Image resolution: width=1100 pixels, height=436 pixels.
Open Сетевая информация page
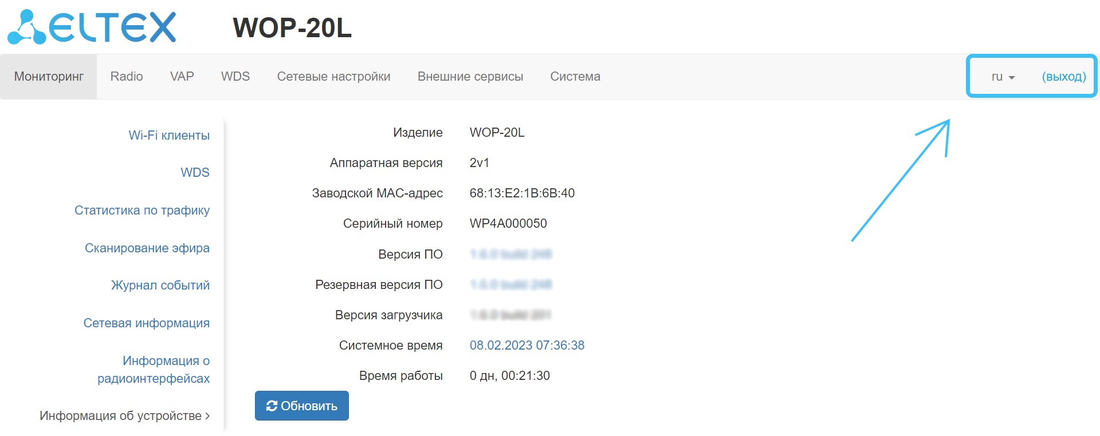(147, 323)
